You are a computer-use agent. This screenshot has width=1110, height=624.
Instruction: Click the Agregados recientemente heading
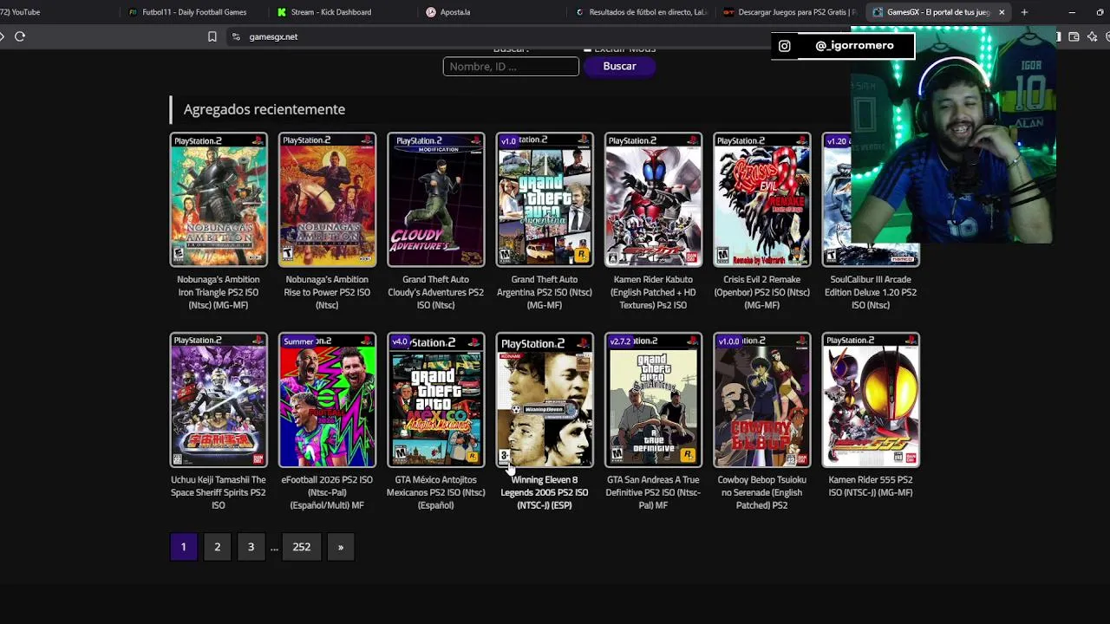coord(264,109)
